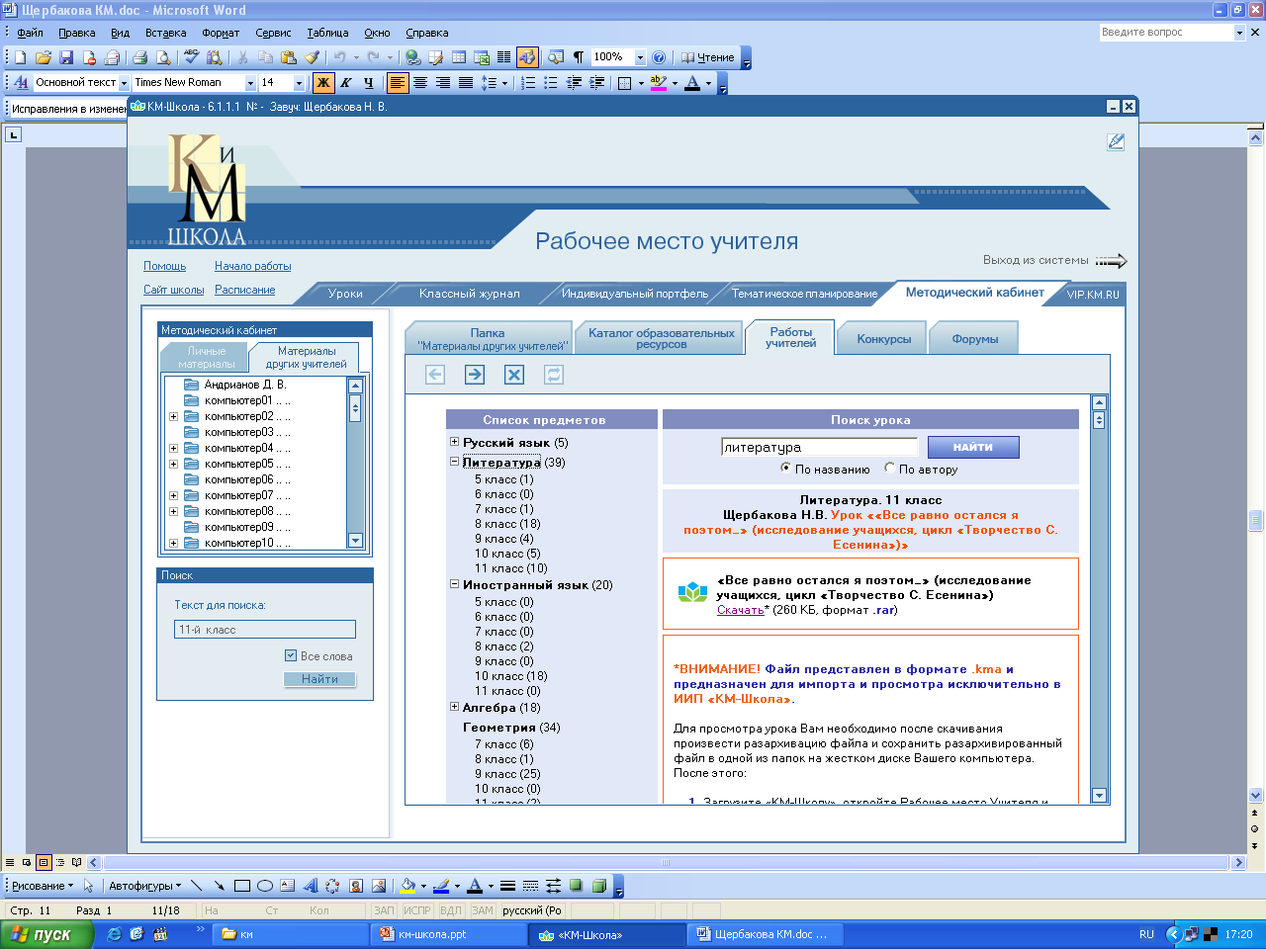Select the 'По автору' radio button
This screenshot has width=1266, height=949.
890,469
